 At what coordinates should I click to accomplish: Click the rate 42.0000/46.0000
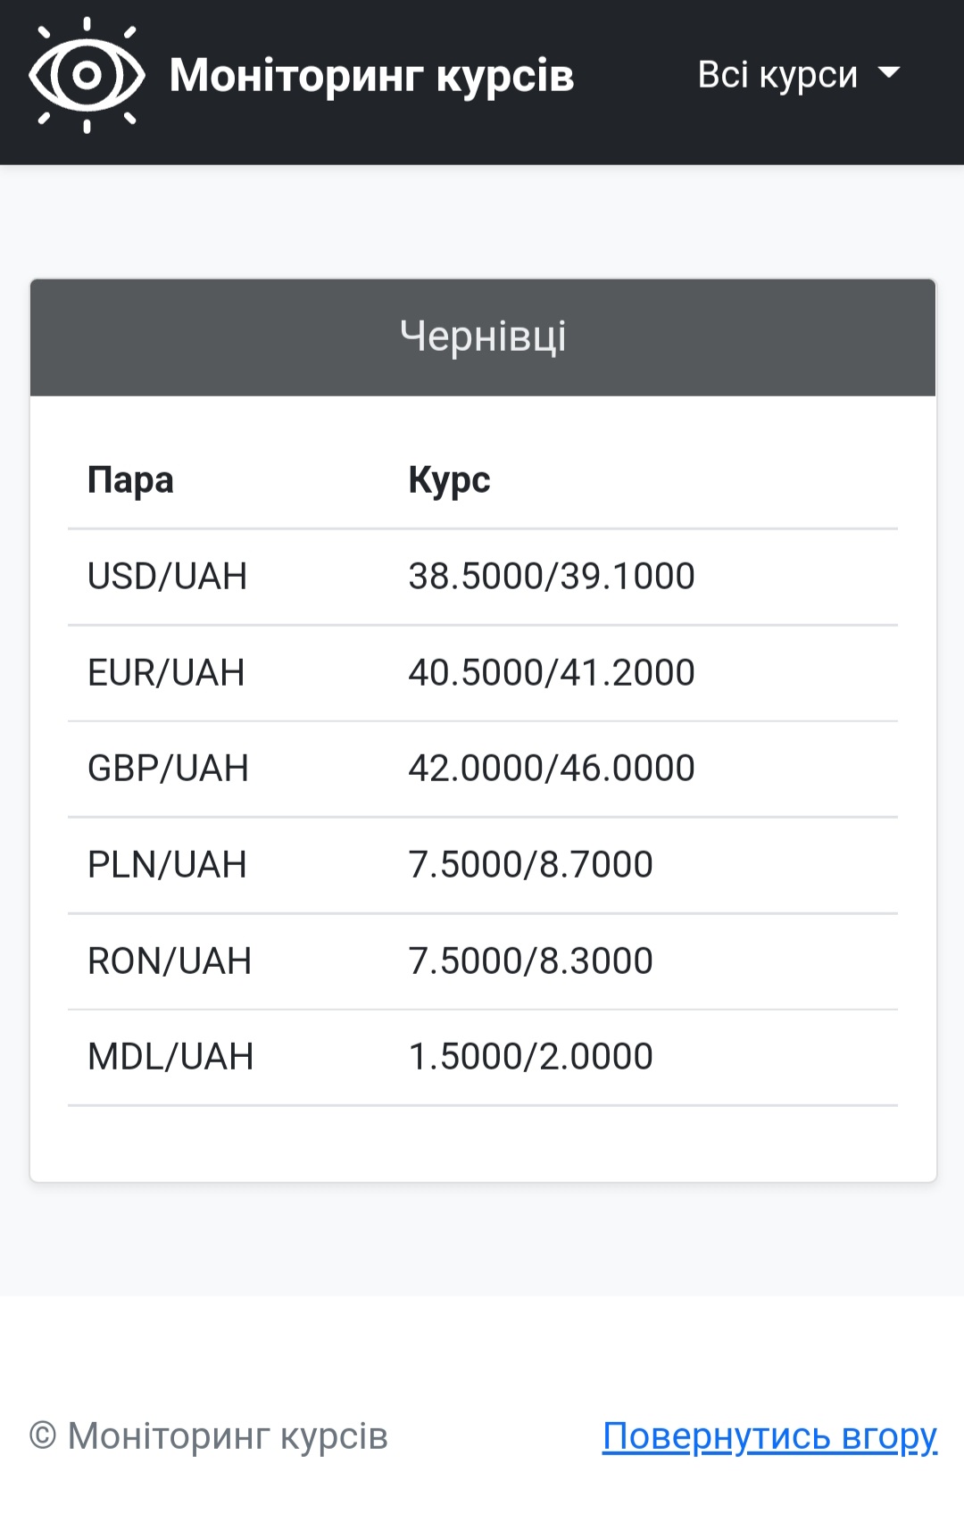(552, 769)
